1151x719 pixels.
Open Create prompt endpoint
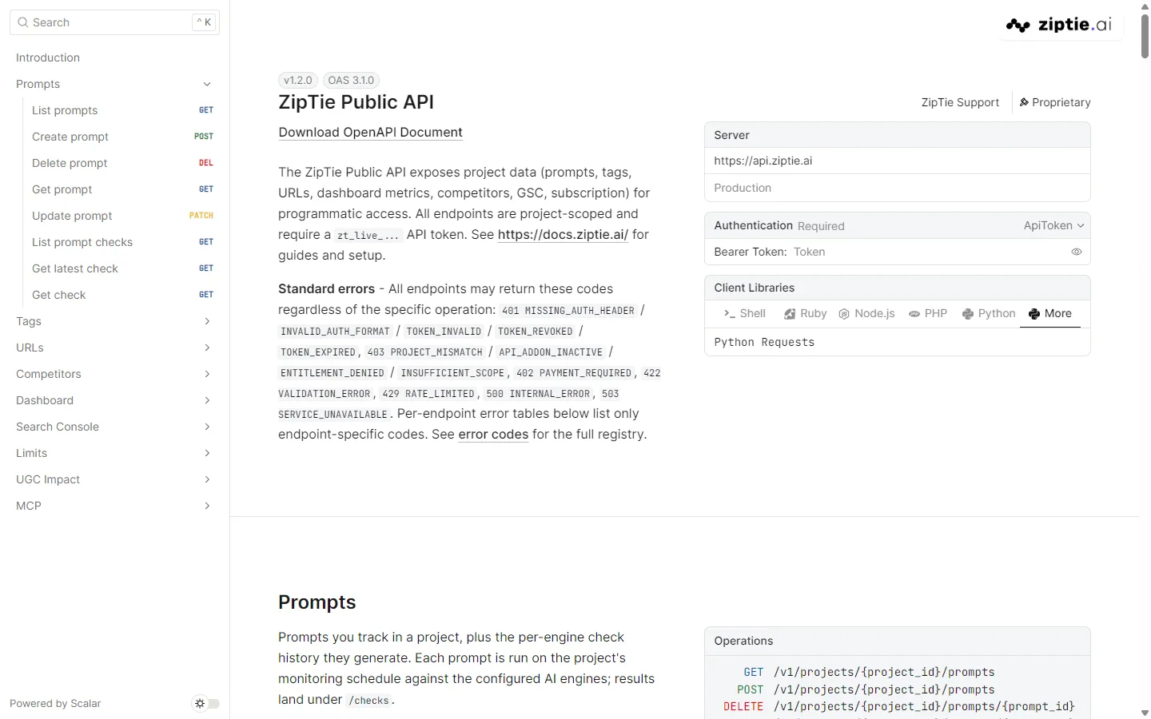pos(122,137)
